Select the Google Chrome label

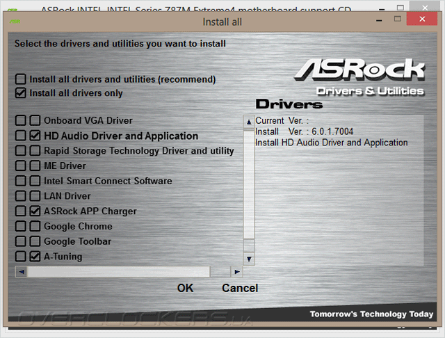coord(79,226)
